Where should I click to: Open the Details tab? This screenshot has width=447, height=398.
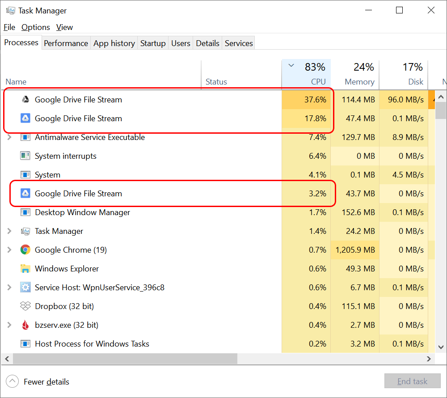pos(207,43)
